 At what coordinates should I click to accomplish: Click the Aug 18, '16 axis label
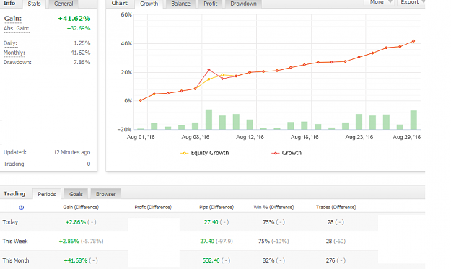[x=305, y=137]
